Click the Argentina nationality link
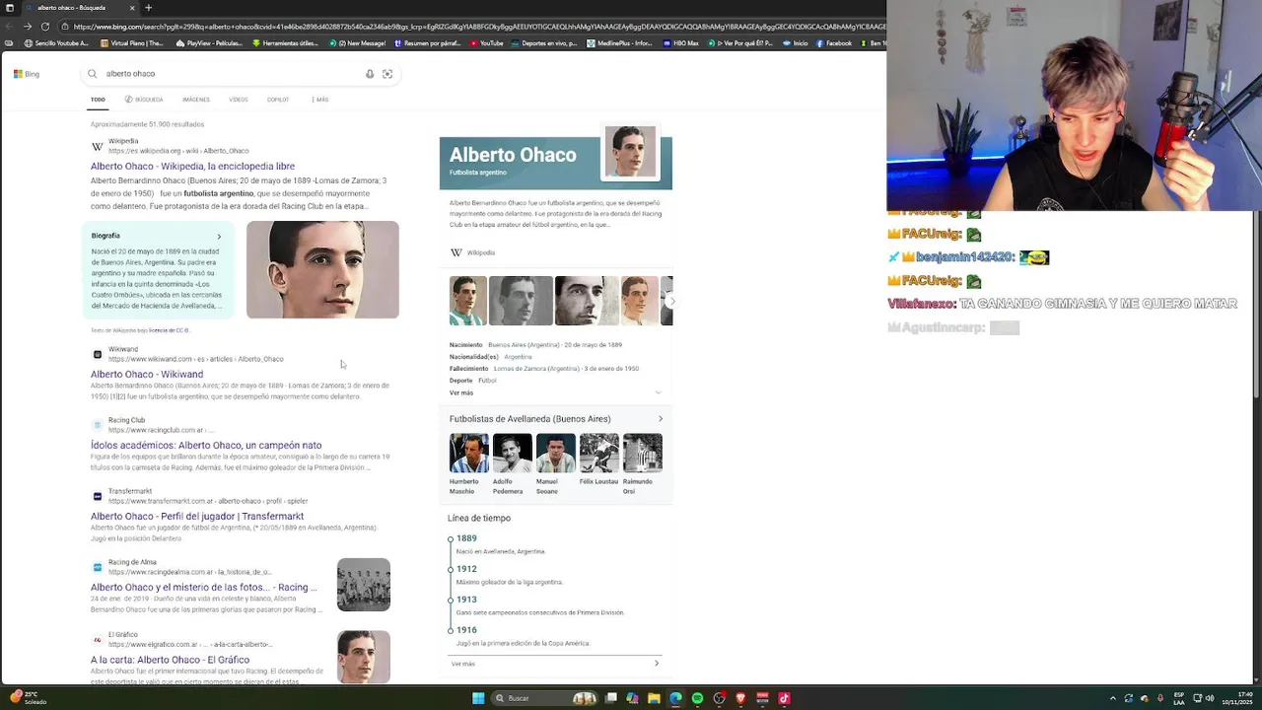 point(518,357)
